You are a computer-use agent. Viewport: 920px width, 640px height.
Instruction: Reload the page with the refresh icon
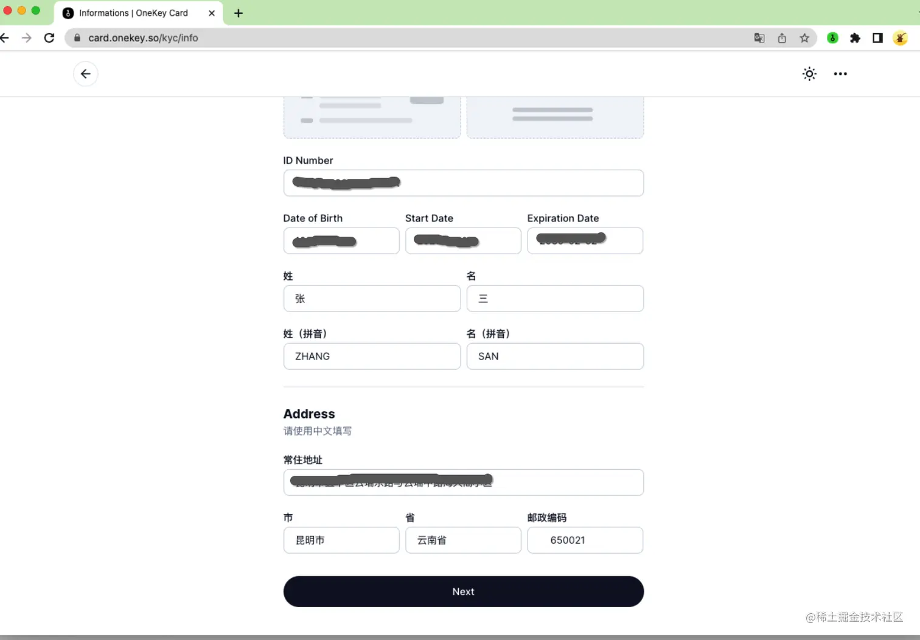[49, 38]
